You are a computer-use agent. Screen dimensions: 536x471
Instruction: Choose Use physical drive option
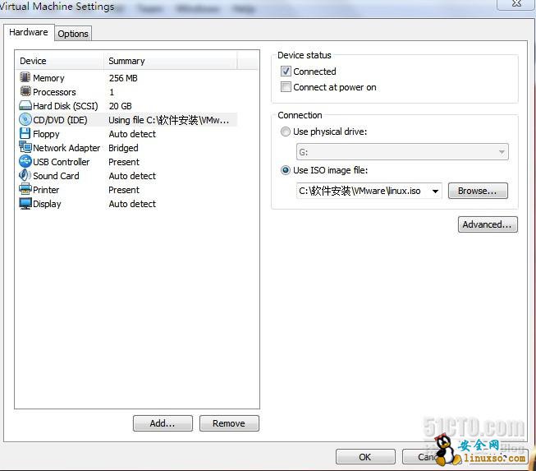tap(286, 132)
